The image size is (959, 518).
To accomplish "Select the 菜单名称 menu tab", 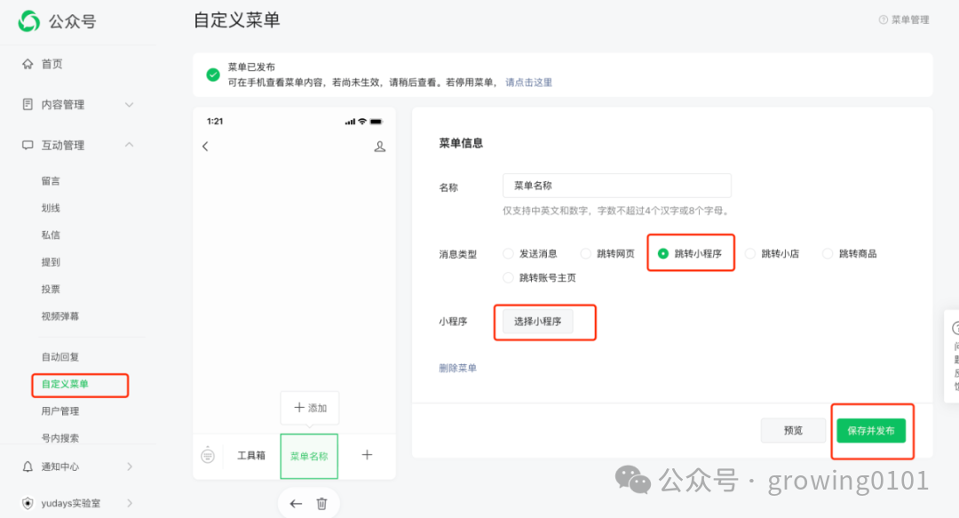I will tap(309, 456).
